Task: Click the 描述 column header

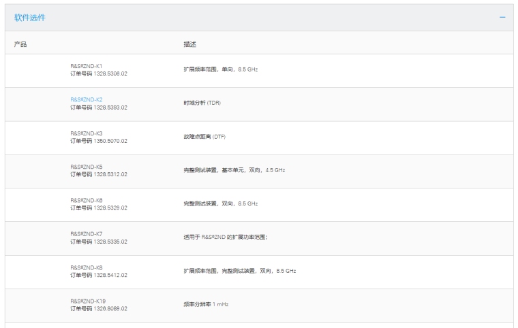Action: (189, 44)
